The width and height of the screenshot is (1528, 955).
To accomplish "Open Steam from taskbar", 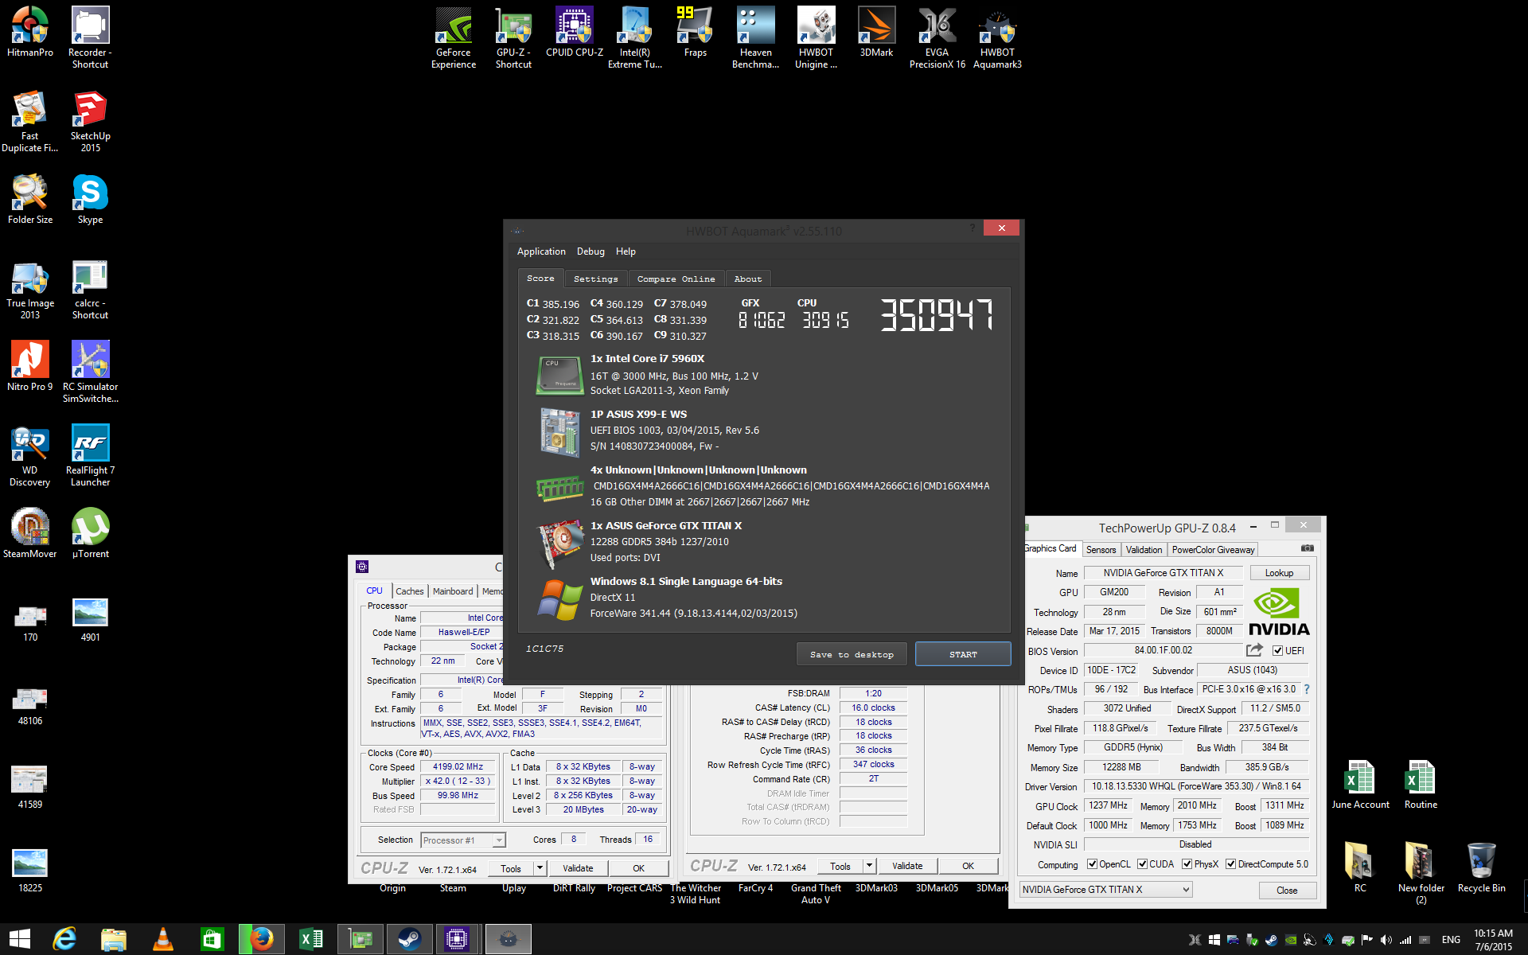I will [410, 940].
